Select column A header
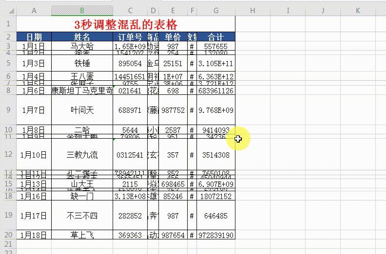 point(34,11)
